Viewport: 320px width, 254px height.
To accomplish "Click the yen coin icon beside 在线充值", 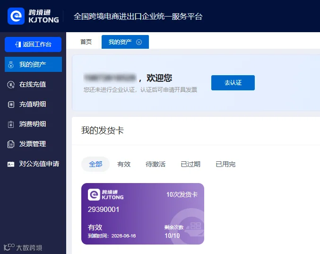I will click(11, 85).
